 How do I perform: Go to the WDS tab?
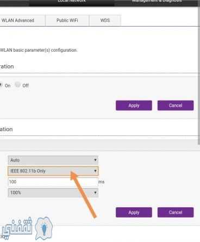point(105,21)
